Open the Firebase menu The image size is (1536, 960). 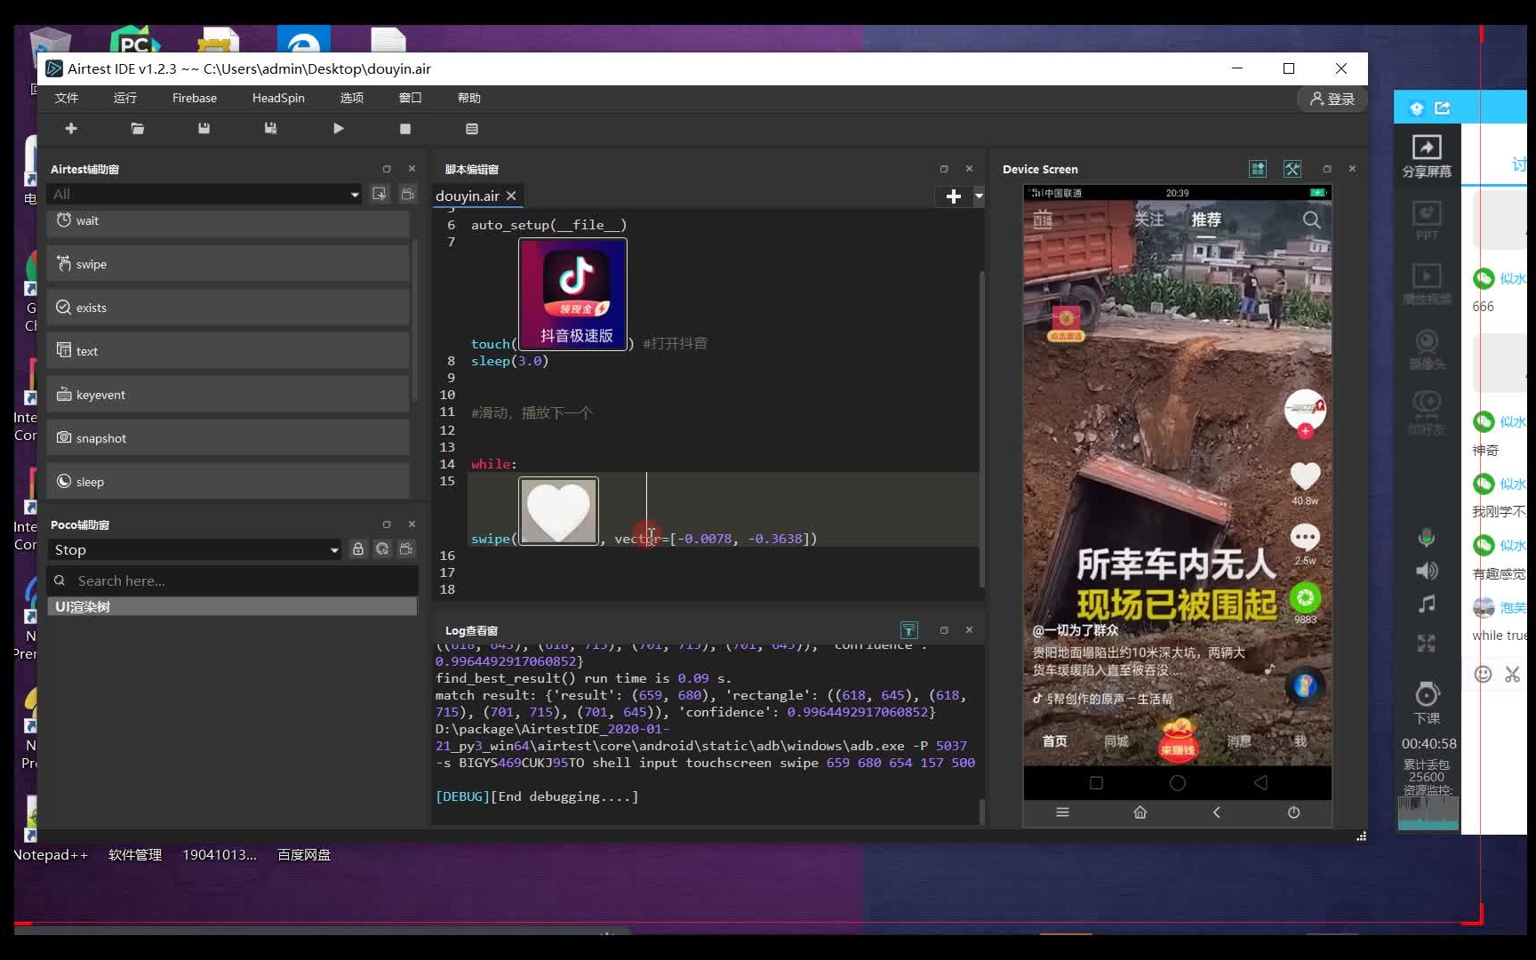pos(195,98)
